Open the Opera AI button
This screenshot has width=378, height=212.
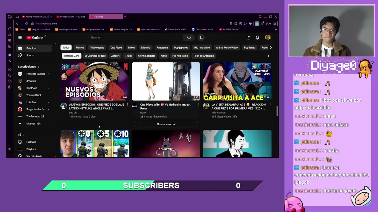coord(268,24)
